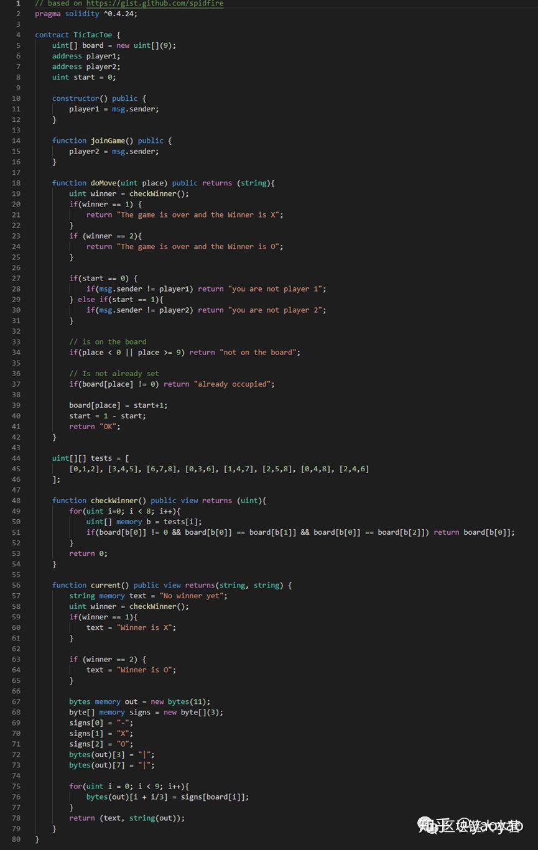The image size is (538, 850).
Task: Click 'return (text, string(out));' statement
Action: point(127,818)
